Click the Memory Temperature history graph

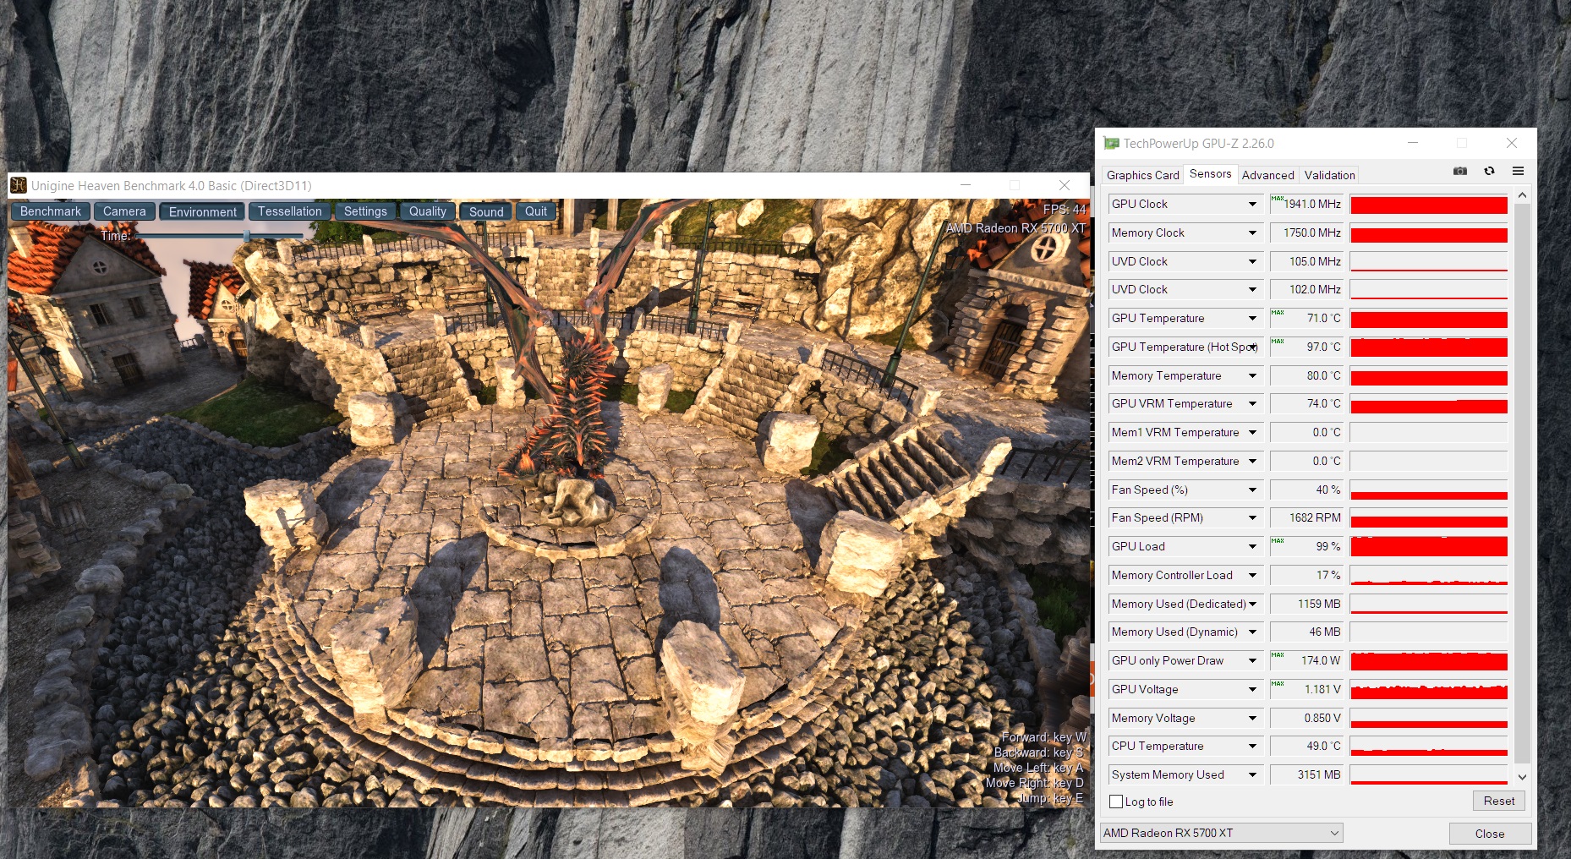pos(1429,375)
